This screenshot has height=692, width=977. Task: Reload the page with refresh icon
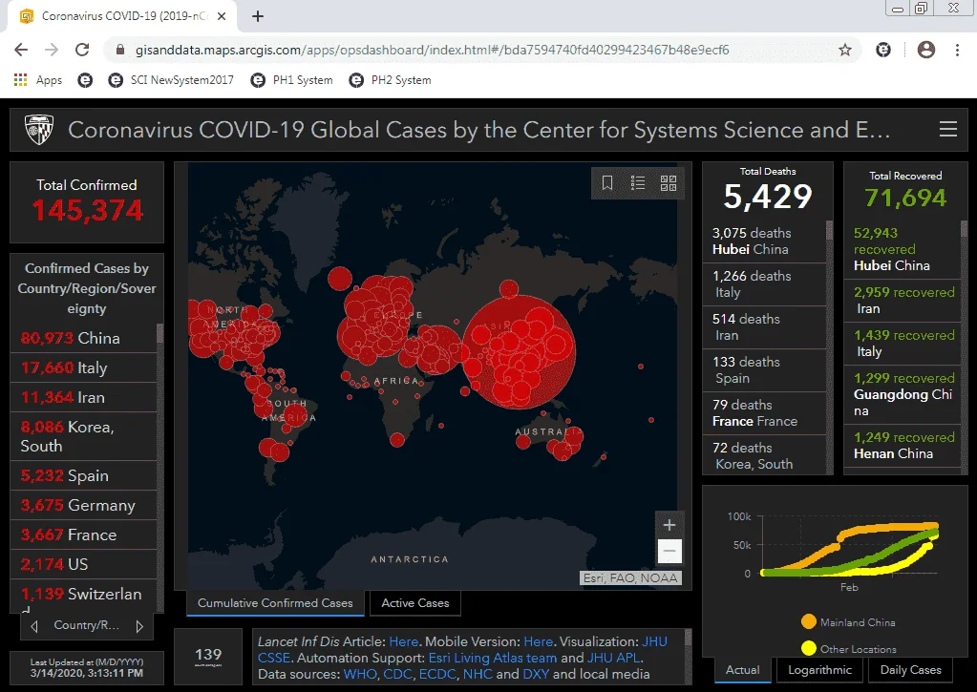pyautogui.click(x=82, y=50)
